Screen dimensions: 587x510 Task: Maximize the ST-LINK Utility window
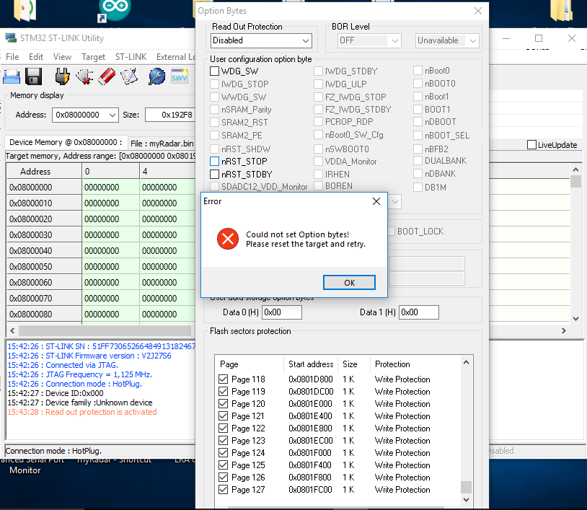[x=539, y=38]
